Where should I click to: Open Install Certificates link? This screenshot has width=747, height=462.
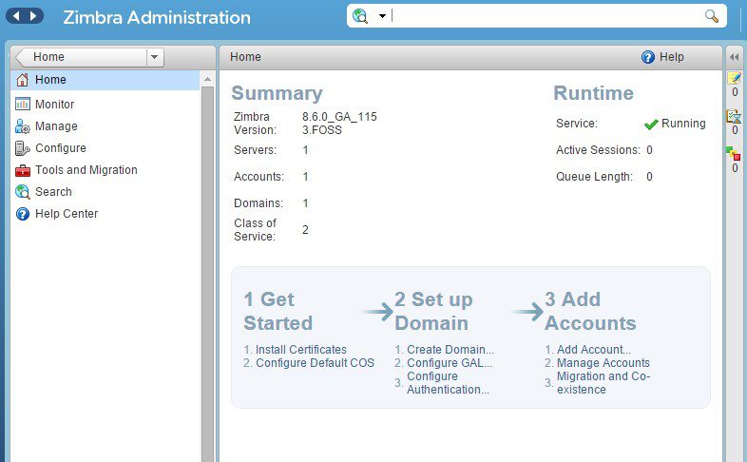[301, 350]
